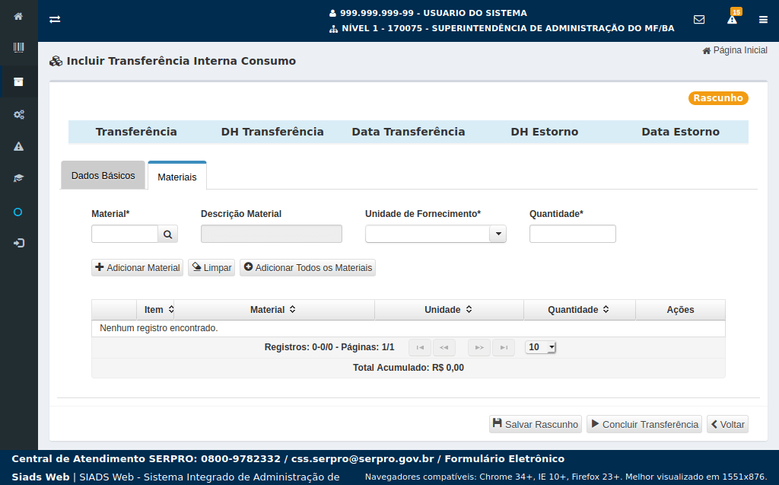Select the Materiais tab

click(x=176, y=177)
